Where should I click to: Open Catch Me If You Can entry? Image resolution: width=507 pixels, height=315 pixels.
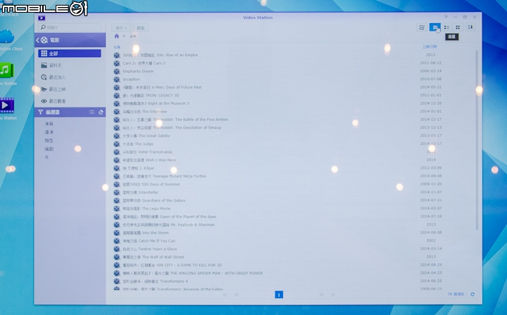pos(149,240)
